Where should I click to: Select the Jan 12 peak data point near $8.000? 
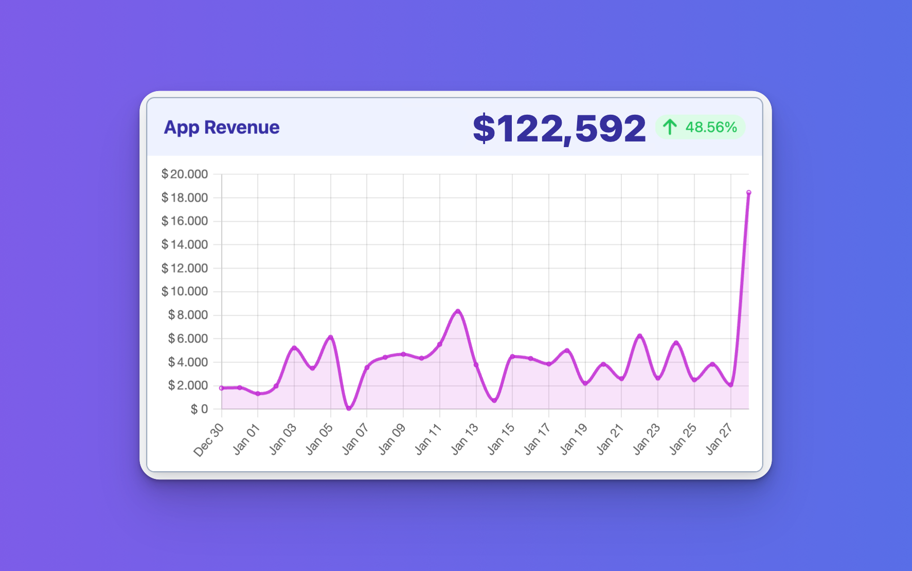(x=458, y=311)
